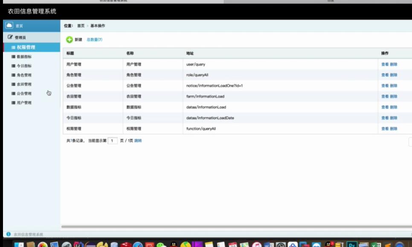The width and height of the screenshot is (412, 247).
Task: Click the user/query address cell
Action: pyautogui.click(x=196, y=64)
